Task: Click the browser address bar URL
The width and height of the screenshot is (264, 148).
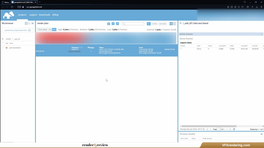Action: (34, 7)
